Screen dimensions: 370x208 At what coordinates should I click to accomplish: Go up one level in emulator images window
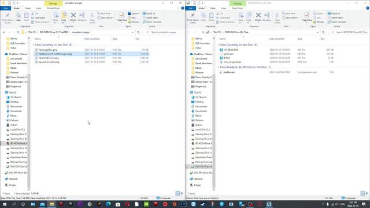(18, 32)
